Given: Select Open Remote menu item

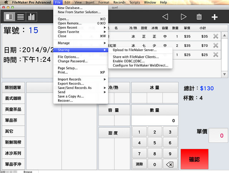Looking at the screenshot, I should coord(81,23).
